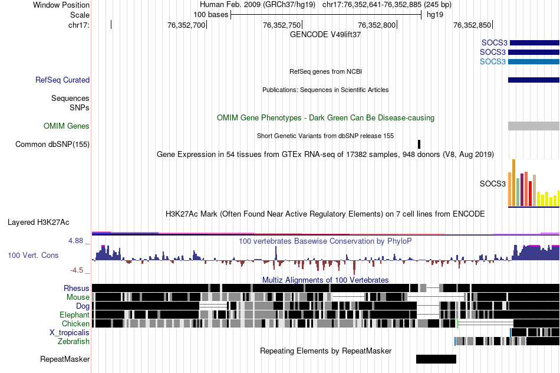Click the 'X_tropicalis' alignment label

coord(70,333)
